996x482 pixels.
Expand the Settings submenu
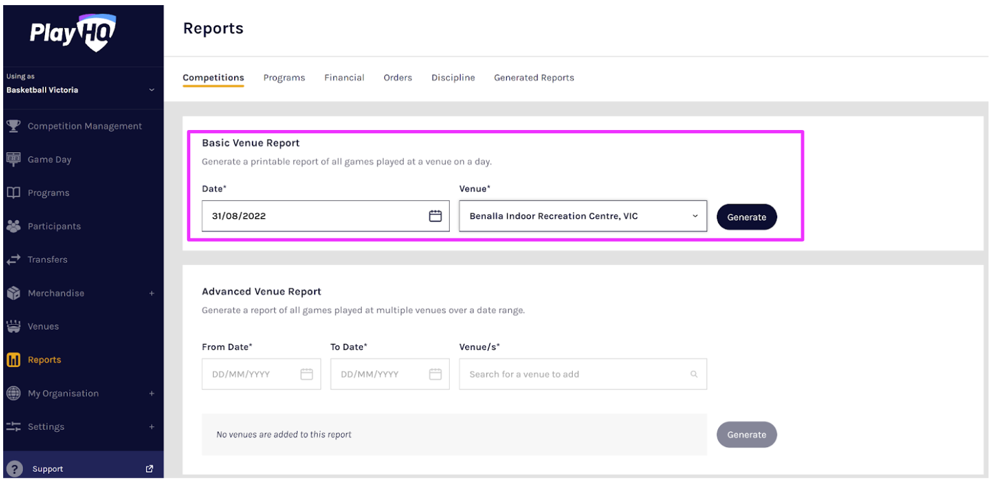(x=152, y=427)
